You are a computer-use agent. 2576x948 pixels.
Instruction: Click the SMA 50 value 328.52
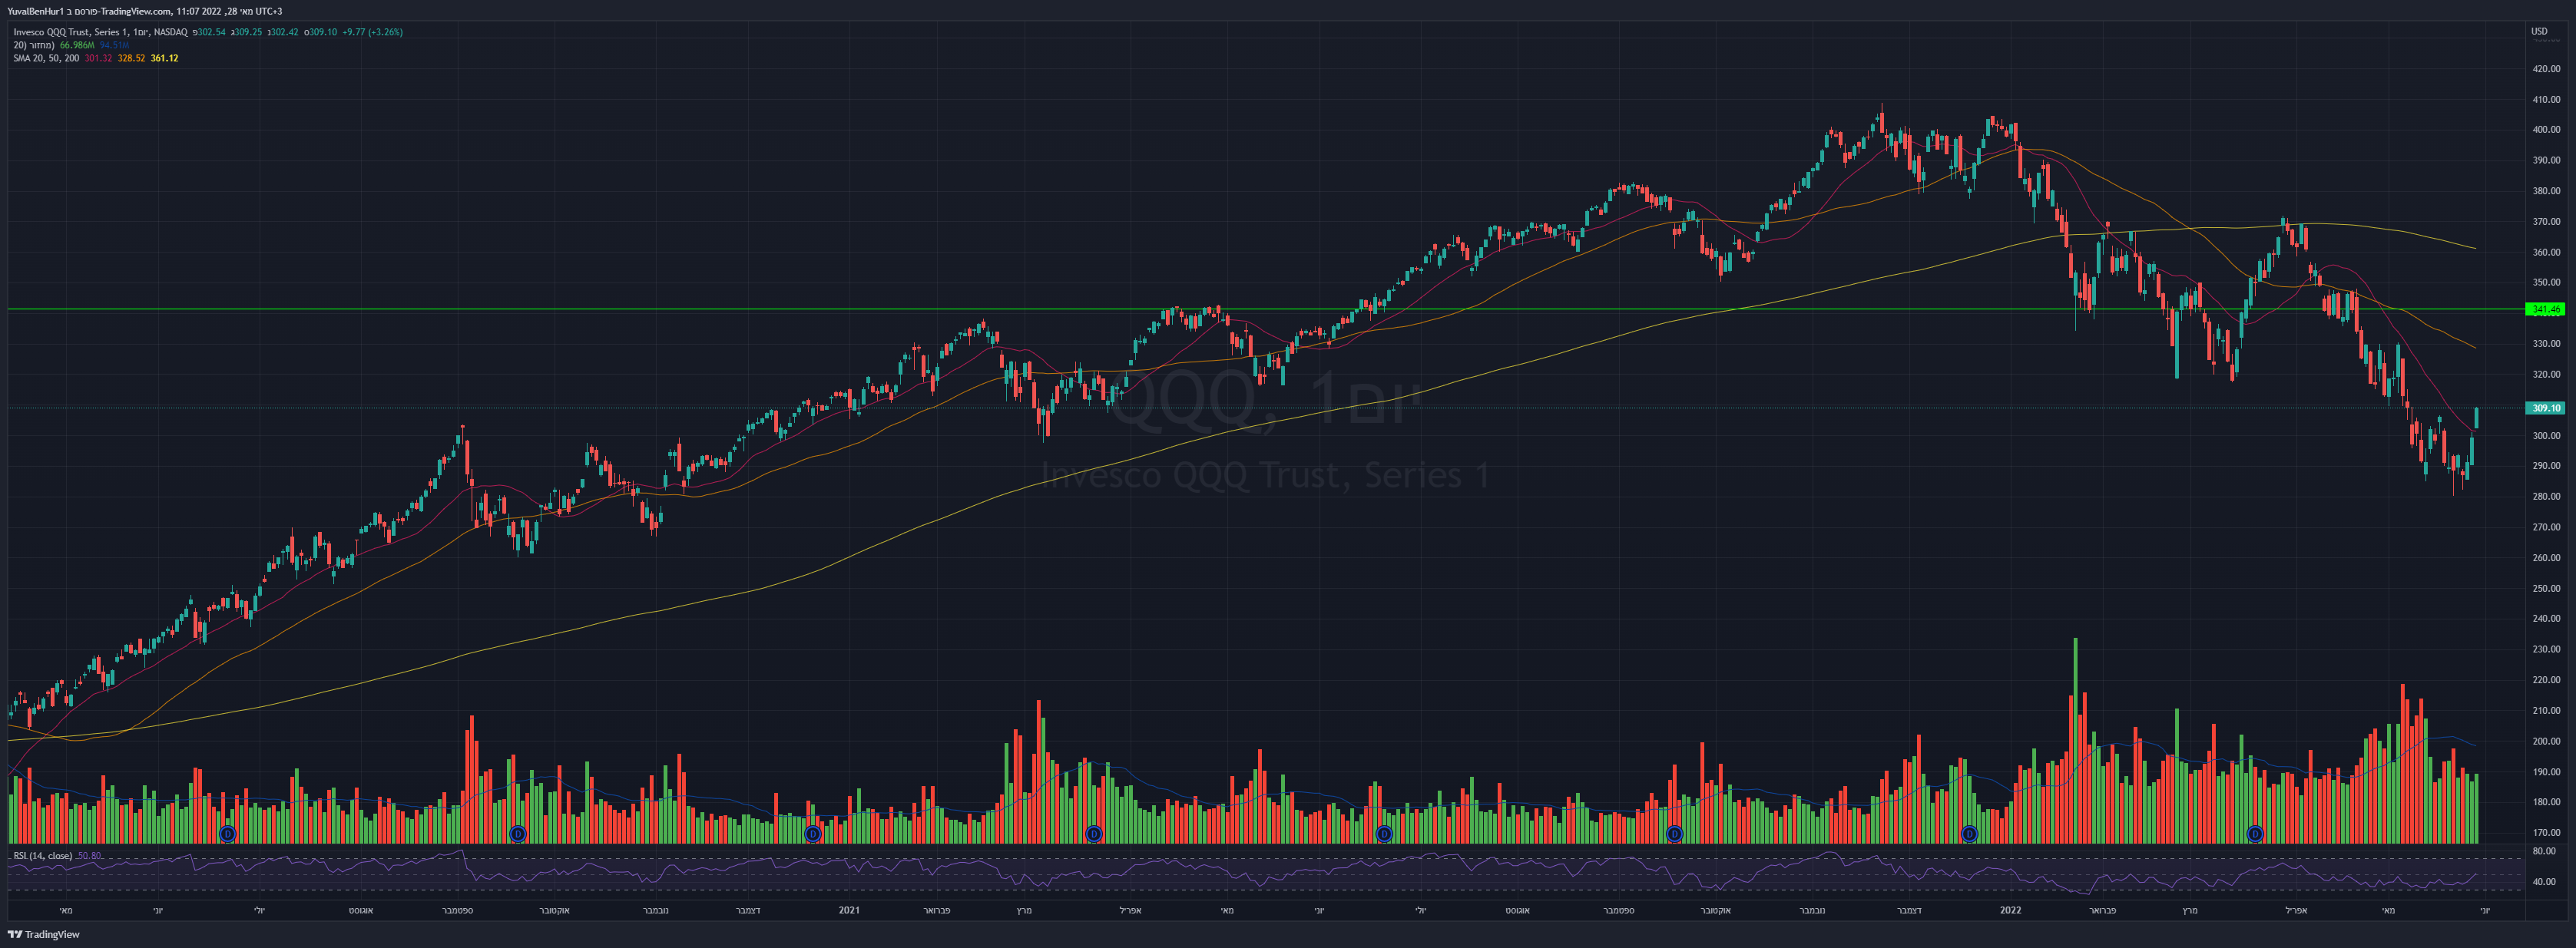pyautogui.click(x=131, y=58)
